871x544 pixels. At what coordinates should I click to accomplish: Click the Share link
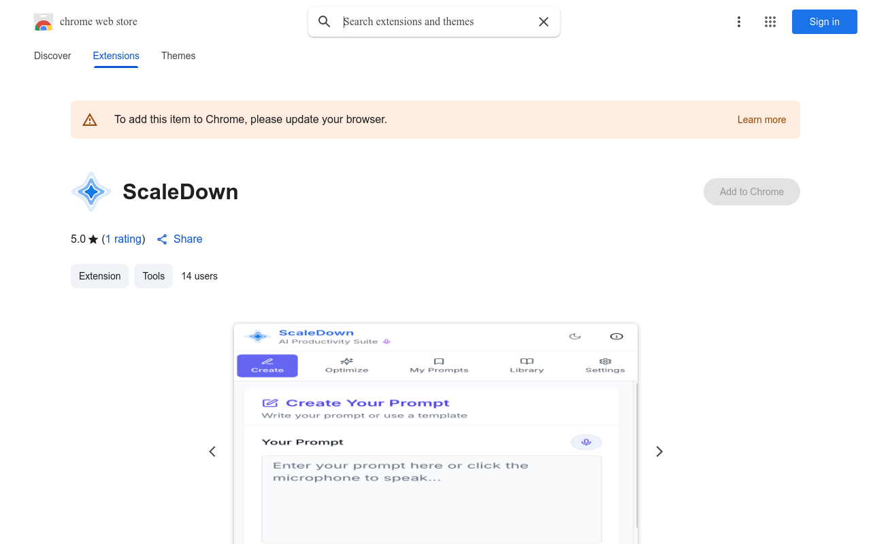180,239
